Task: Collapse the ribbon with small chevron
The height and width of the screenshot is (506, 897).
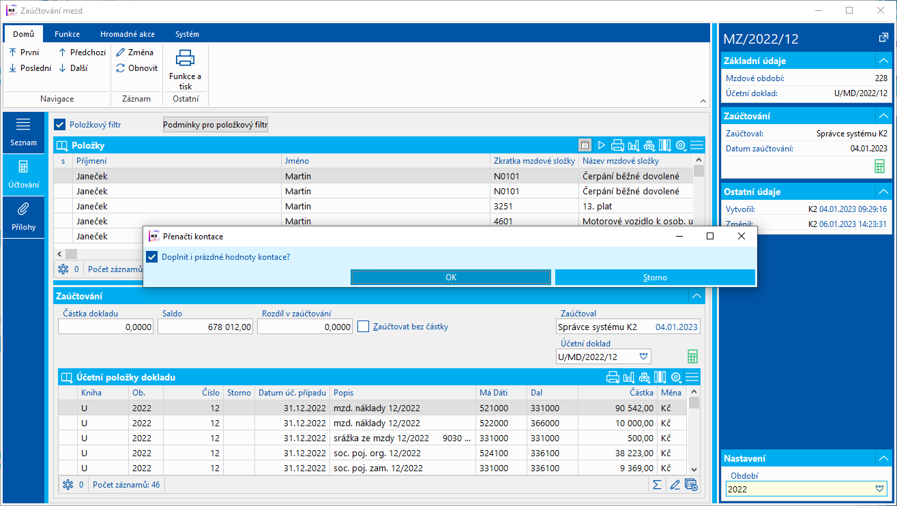Action: pos(703,101)
